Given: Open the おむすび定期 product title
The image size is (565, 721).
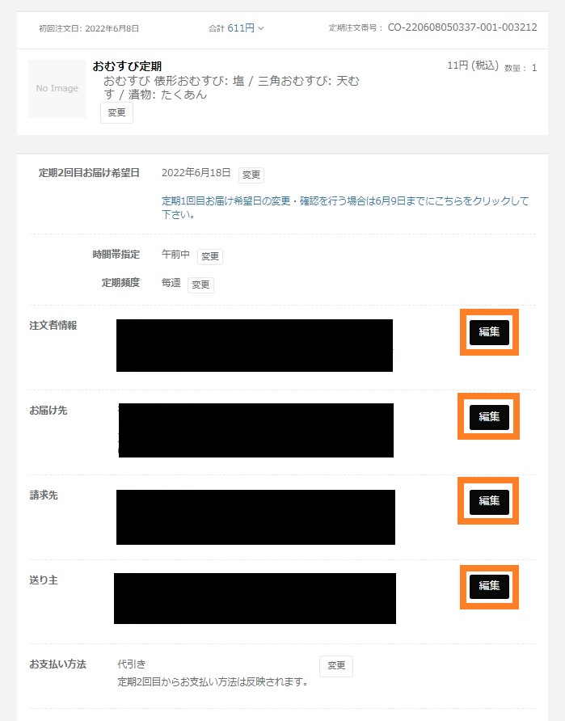Looking at the screenshot, I should [127, 66].
